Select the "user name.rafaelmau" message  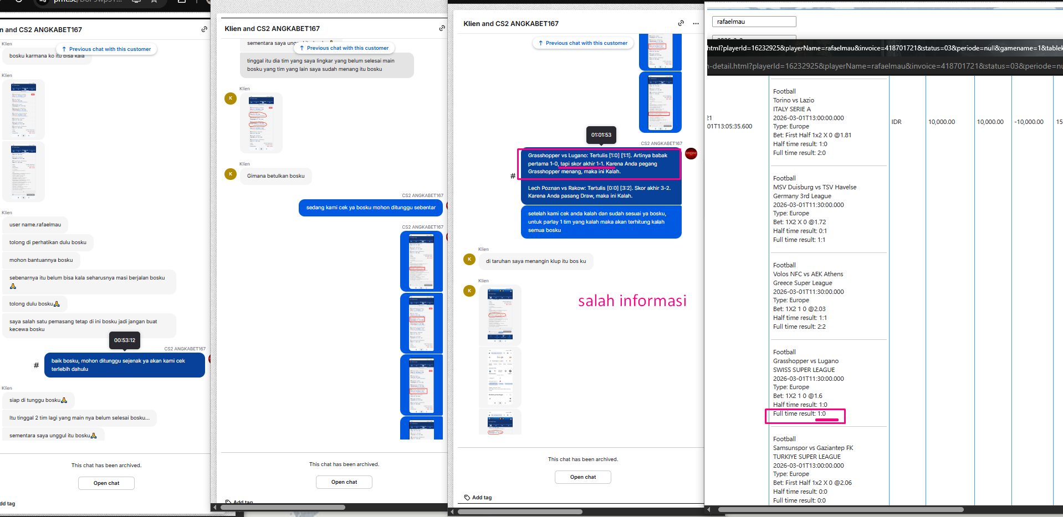click(35, 225)
